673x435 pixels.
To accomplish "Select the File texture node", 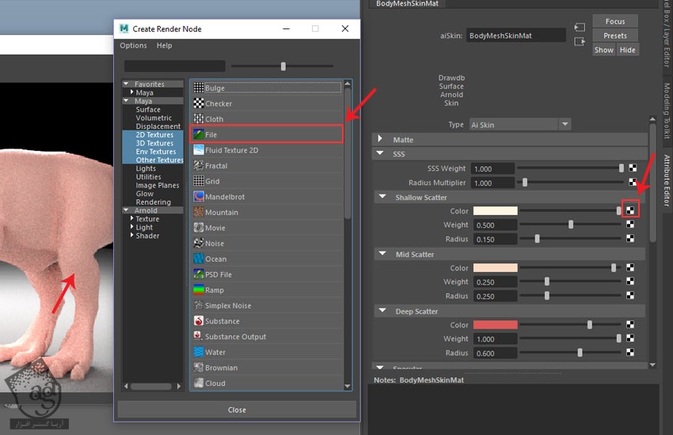I will pos(266,134).
